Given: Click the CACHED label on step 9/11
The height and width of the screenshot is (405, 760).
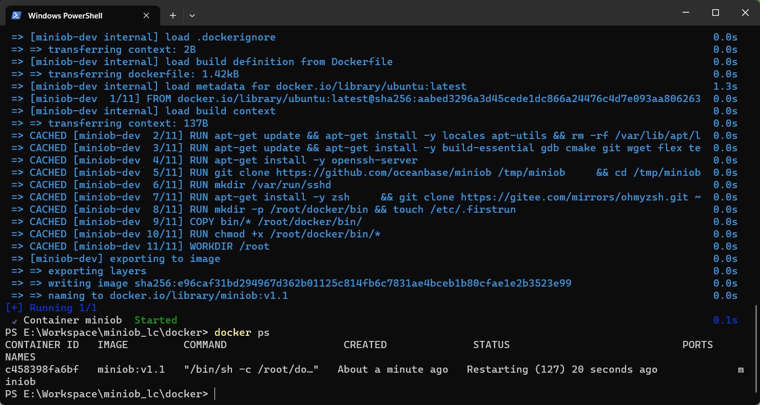Looking at the screenshot, I should (48, 221).
